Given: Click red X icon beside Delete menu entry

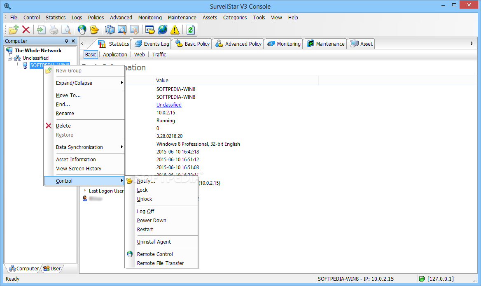Looking at the screenshot, I should click(49, 126).
